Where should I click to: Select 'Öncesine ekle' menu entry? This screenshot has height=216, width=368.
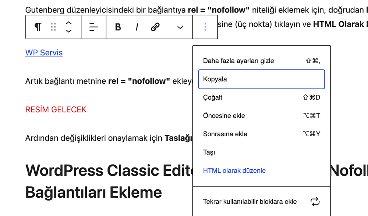(261, 116)
